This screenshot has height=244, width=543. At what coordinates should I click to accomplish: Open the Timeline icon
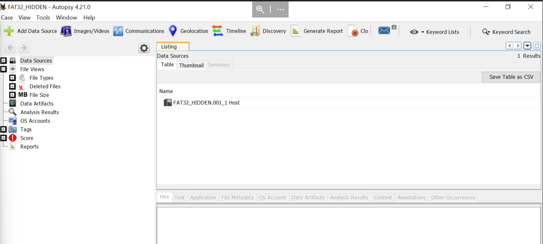point(218,31)
